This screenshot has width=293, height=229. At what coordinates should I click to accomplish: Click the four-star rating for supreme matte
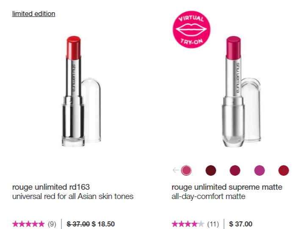pyautogui.click(x=188, y=224)
